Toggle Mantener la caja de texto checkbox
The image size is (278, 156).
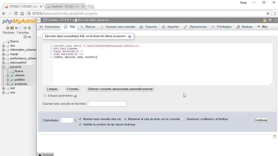point(126,119)
